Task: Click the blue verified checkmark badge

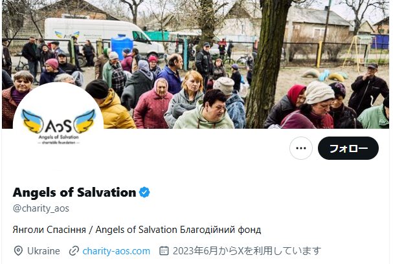Action: tap(144, 192)
